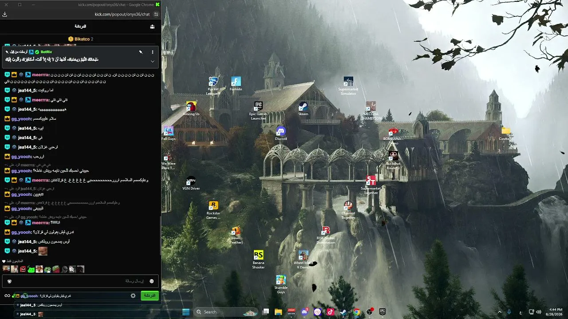
Task: Select the Fall Guys desktop icon
Action: [169, 133]
